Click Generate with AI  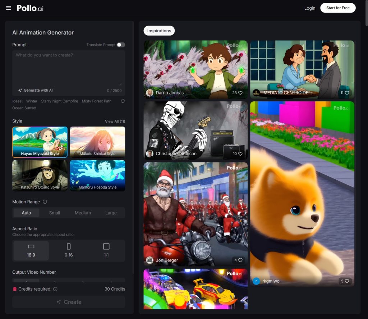[x=36, y=91]
